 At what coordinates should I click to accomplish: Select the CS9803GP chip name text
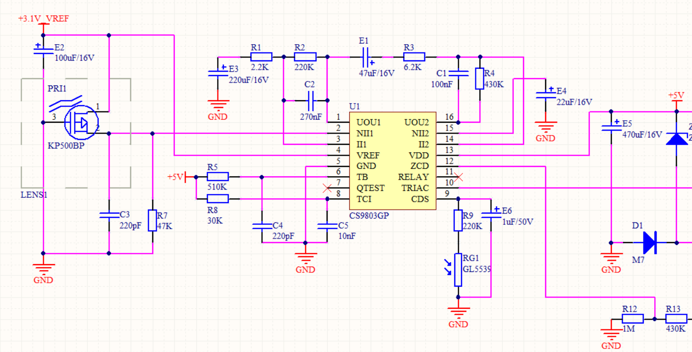369,215
